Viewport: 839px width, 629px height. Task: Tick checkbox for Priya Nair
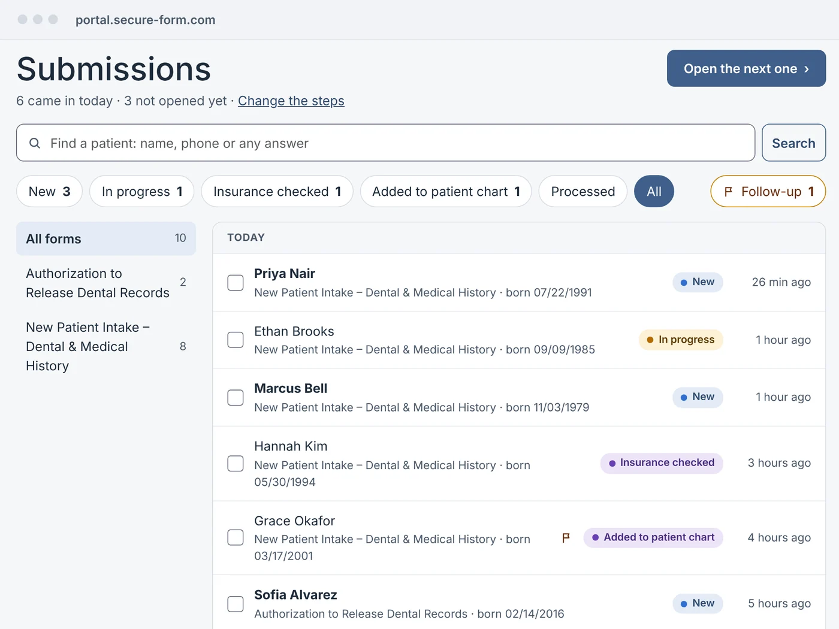[x=236, y=283]
